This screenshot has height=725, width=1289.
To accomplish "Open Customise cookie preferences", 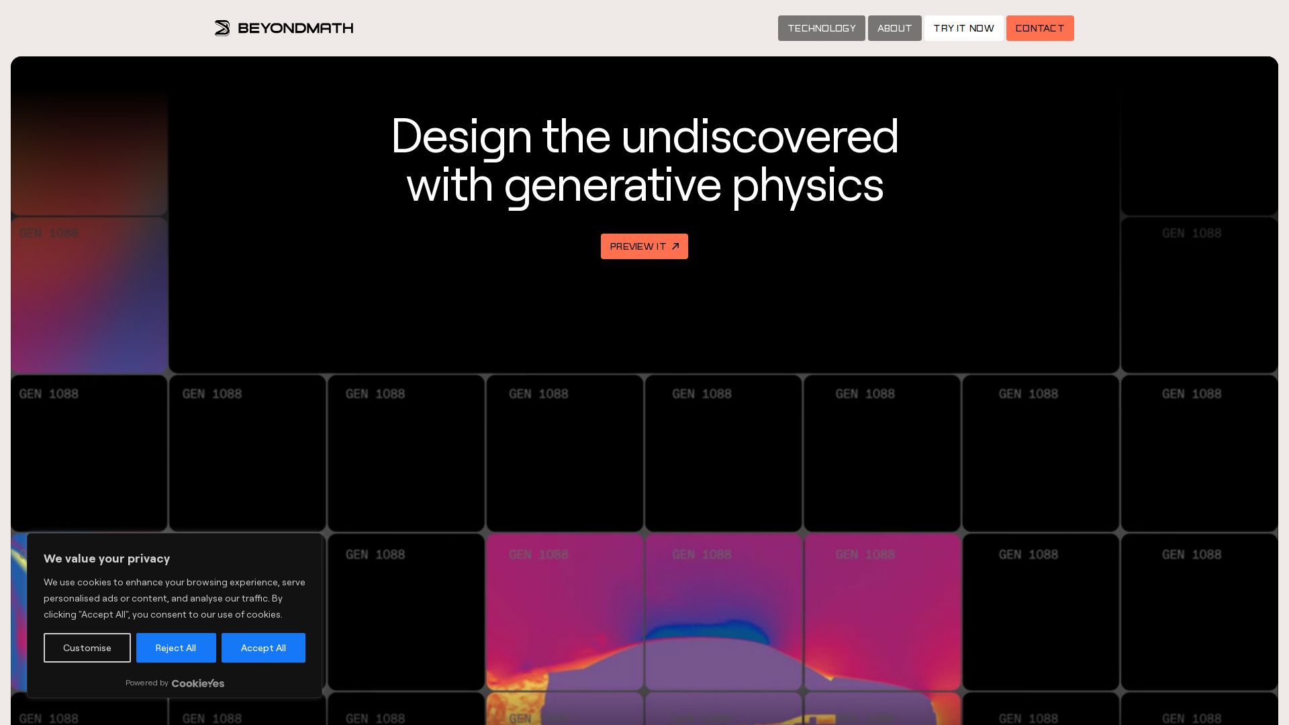I will pos(87,648).
